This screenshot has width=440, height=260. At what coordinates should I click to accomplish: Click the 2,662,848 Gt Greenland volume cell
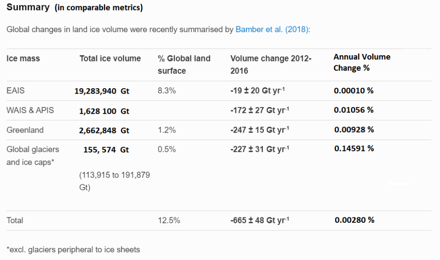pyautogui.click(x=104, y=130)
